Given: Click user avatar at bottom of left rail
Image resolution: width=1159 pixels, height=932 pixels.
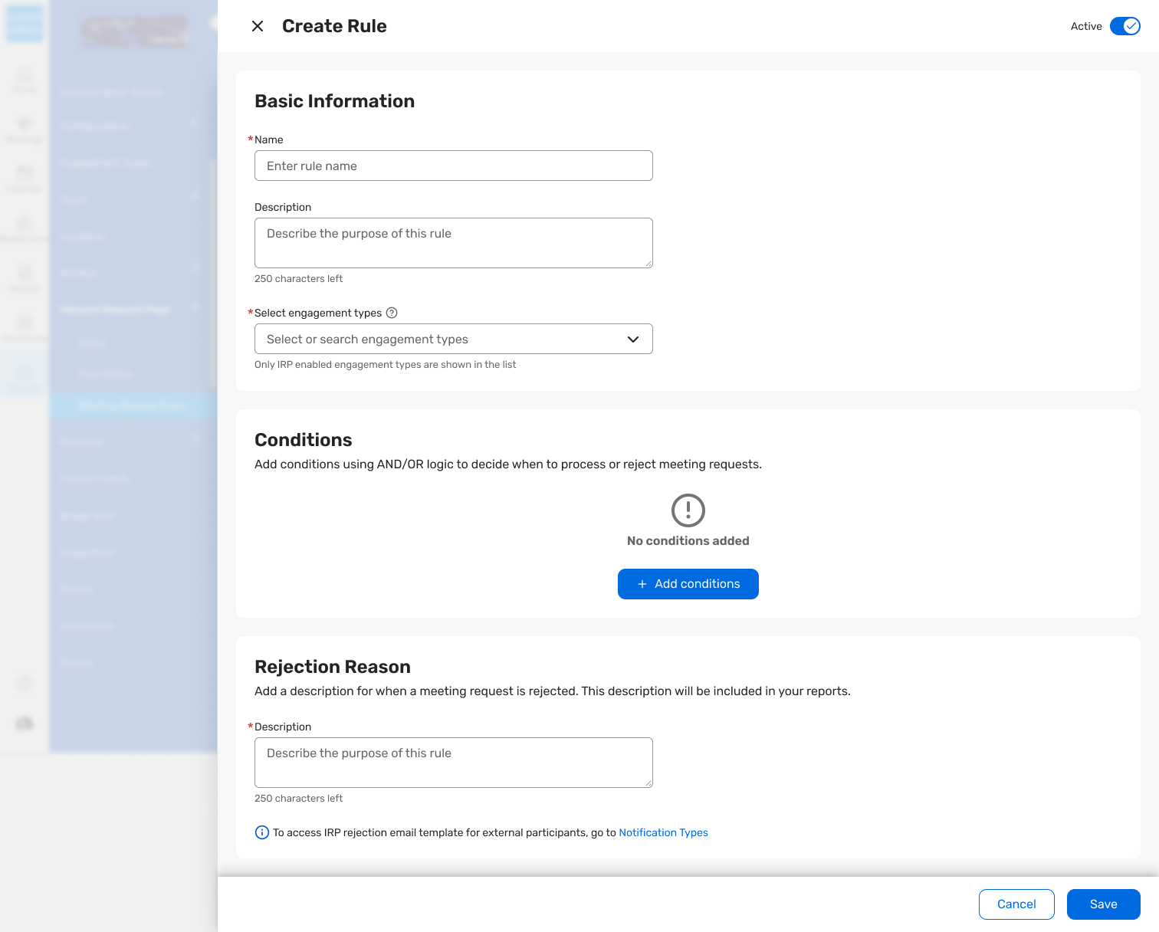Looking at the screenshot, I should coord(25,723).
